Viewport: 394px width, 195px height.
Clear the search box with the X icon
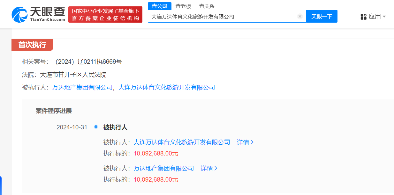click(x=300, y=17)
